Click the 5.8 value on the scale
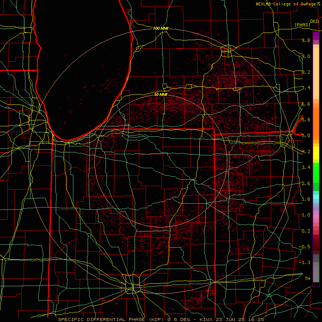322x322 pixels. (x=306, y=119)
